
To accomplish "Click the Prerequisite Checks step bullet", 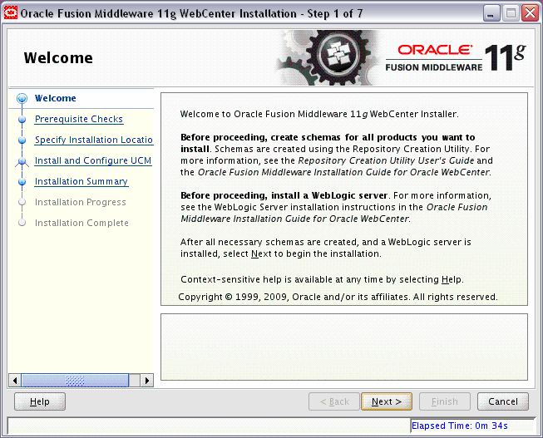I will click(x=22, y=120).
